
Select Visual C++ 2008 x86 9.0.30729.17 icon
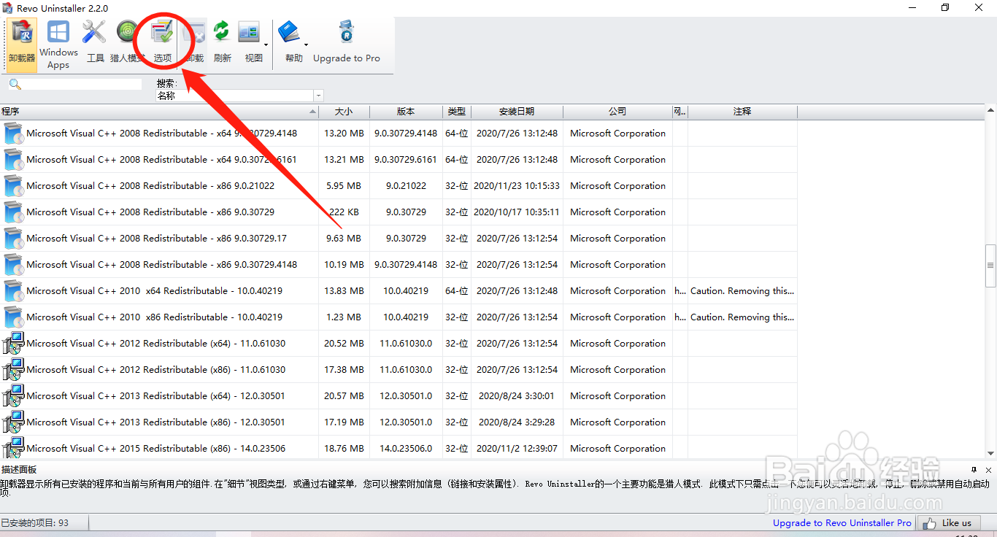click(14, 239)
